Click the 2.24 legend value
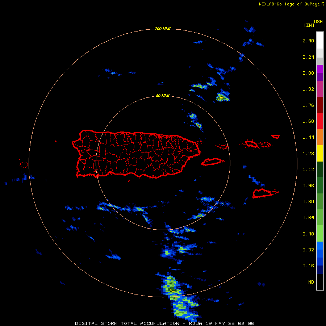The height and width of the screenshot is (326, 326). click(308, 57)
